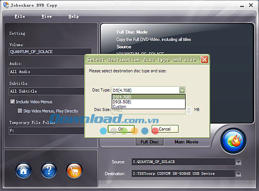Expand the Disc Type dropdown arrow

(x=182, y=90)
